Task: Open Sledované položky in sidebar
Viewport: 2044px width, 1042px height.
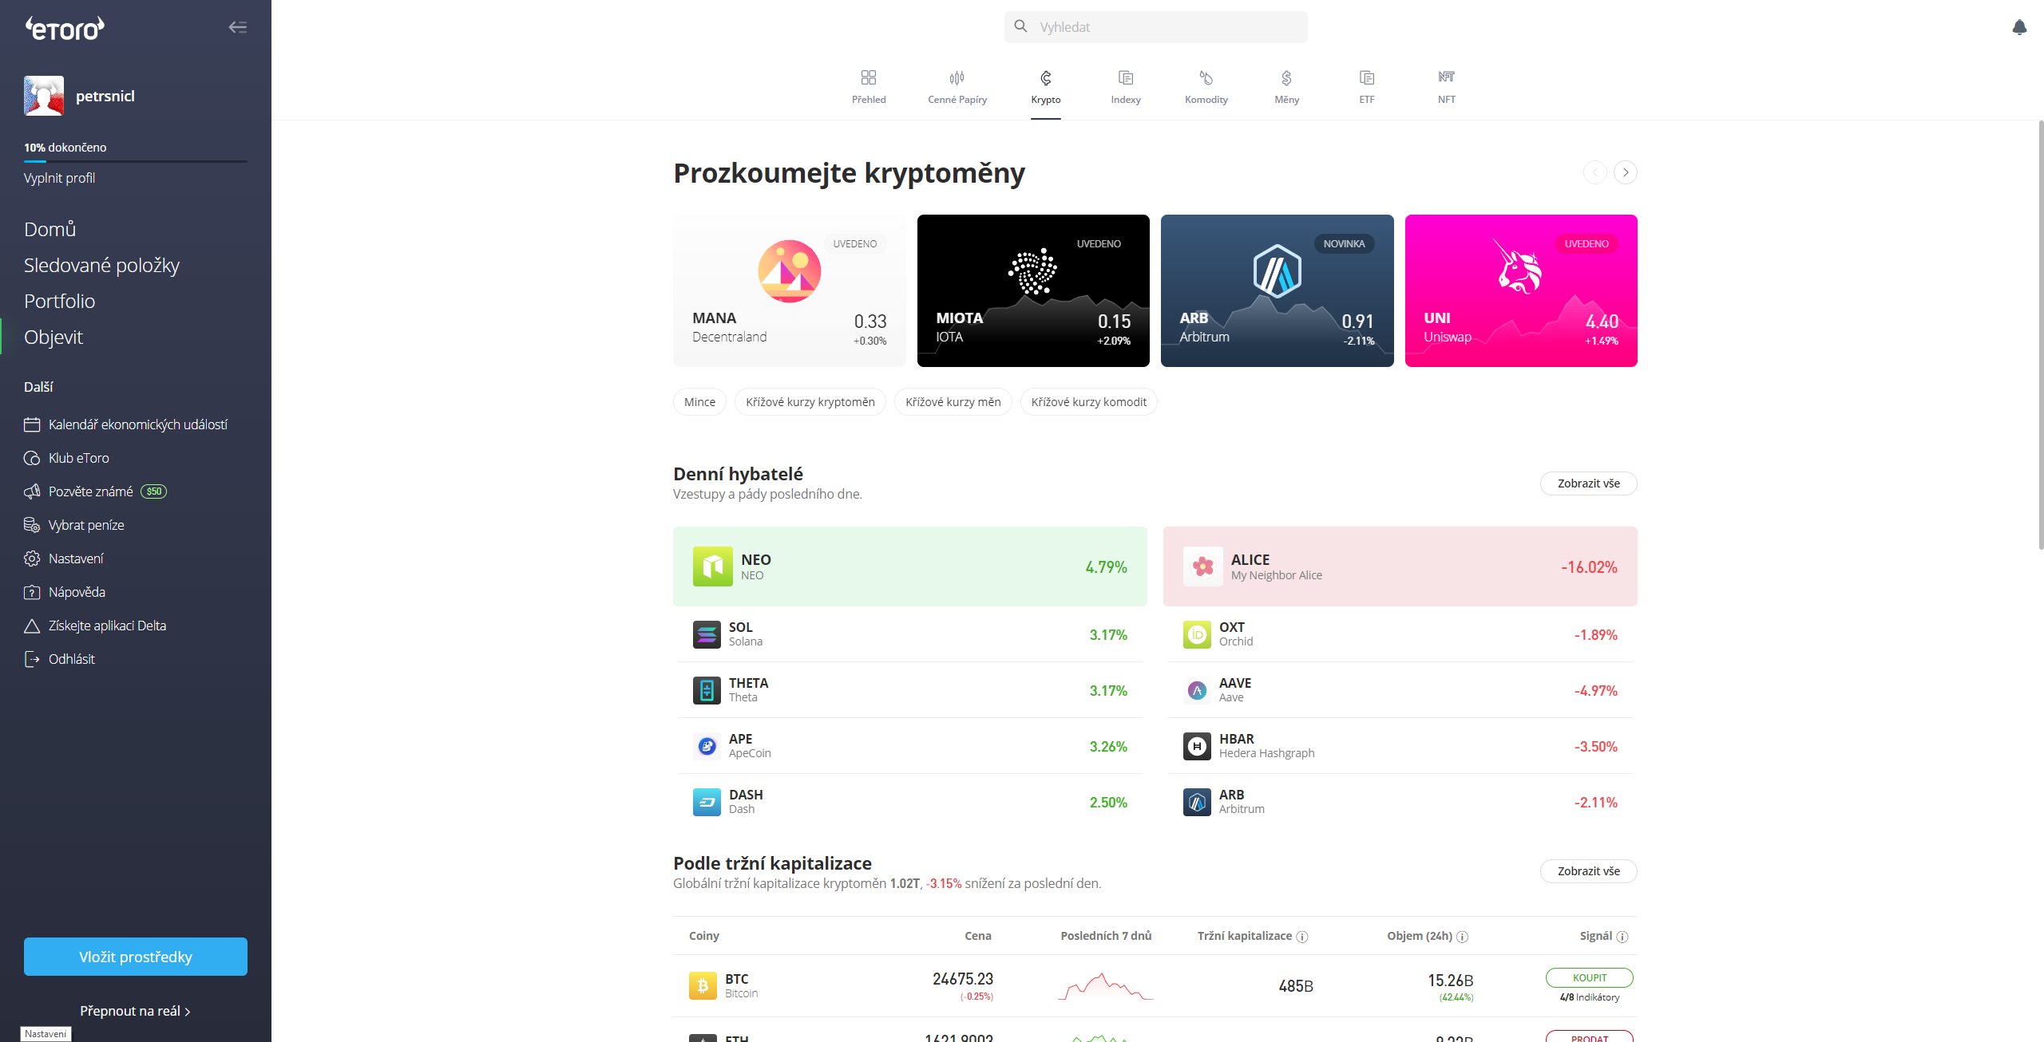Action: point(101,265)
